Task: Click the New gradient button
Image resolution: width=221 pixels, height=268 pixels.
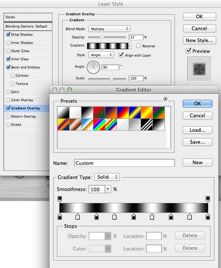Action: [x=197, y=162]
